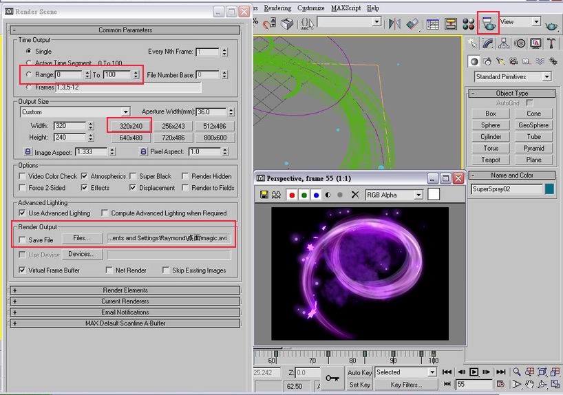Open the Standard Primitives dropdown
This screenshot has height=395, width=563.
click(511, 76)
